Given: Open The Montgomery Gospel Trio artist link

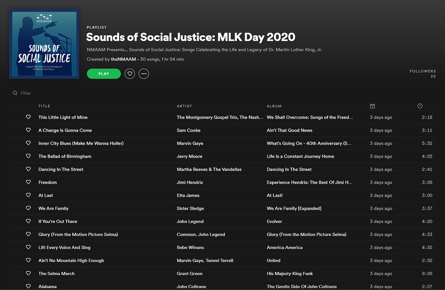Looking at the screenshot, I should [x=207, y=117].
